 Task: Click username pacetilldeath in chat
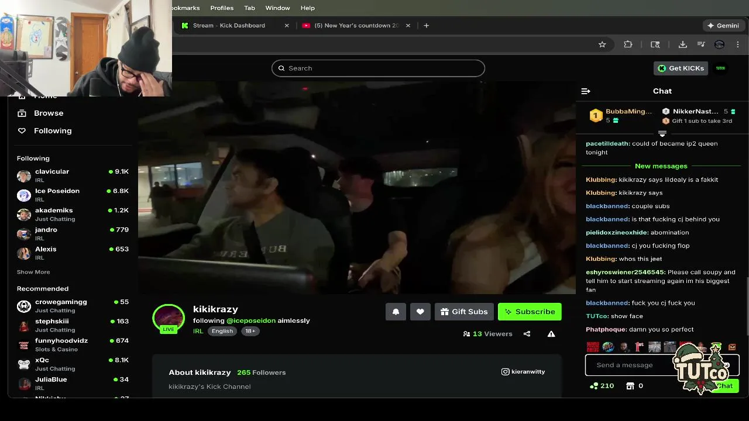[x=607, y=143]
